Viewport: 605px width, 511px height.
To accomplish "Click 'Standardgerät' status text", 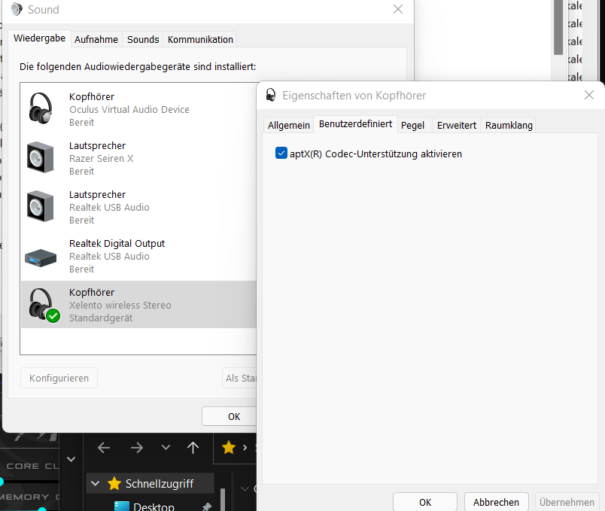I will [101, 318].
